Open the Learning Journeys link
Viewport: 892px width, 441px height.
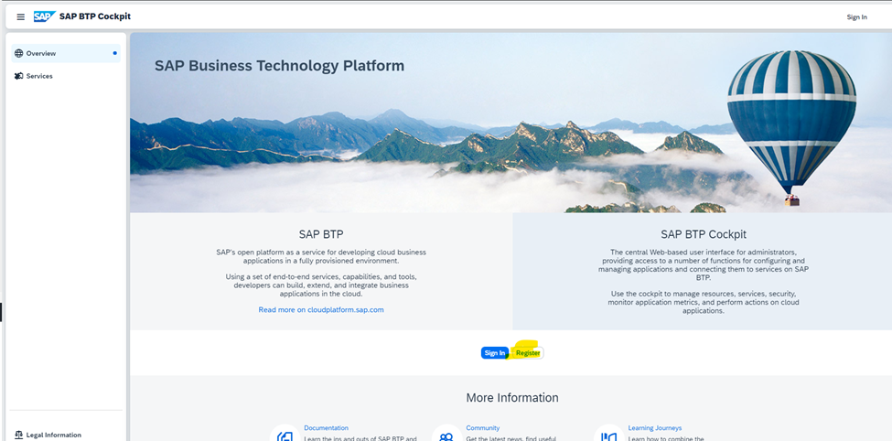tap(654, 428)
